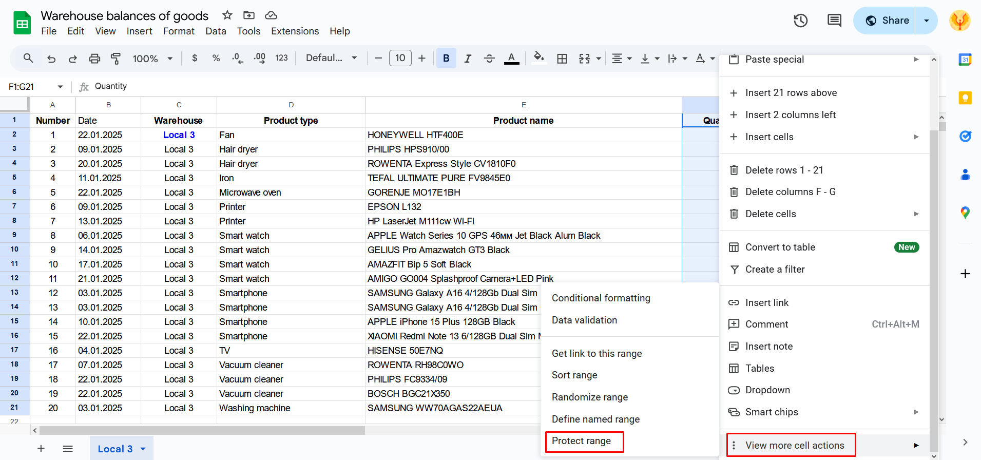Add a new sheet

(x=41, y=449)
